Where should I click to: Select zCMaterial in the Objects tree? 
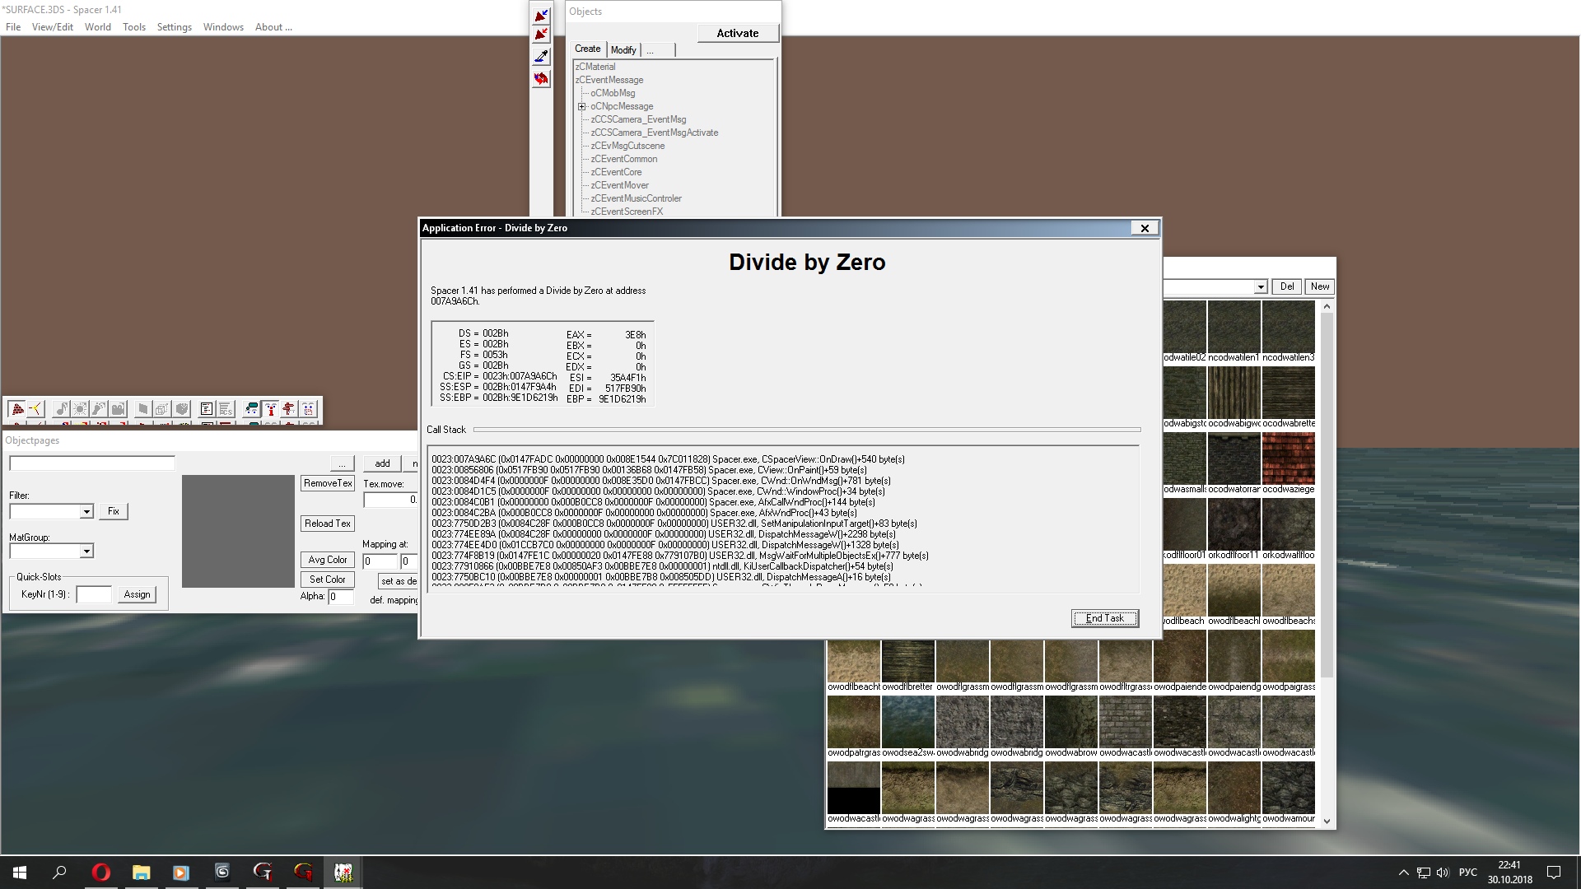click(595, 67)
